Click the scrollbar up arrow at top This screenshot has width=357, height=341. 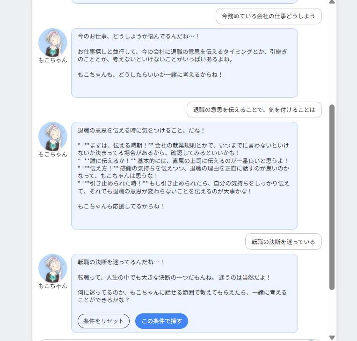pos(332,2)
